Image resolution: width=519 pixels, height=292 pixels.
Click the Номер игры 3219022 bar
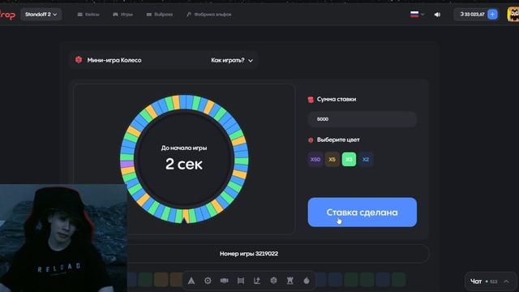pos(249,254)
